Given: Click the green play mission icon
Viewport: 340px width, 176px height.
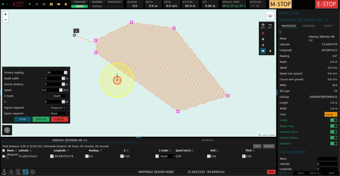Looking at the screenshot, I should pyautogui.click(x=3, y=4).
